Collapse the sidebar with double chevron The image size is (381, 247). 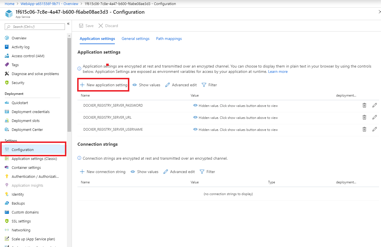click(x=68, y=24)
